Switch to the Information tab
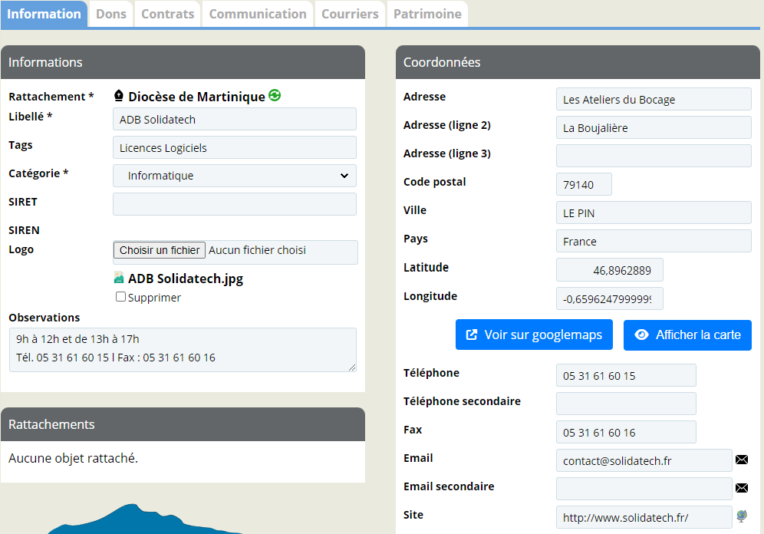764x534 pixels. (x=44, y=14)
